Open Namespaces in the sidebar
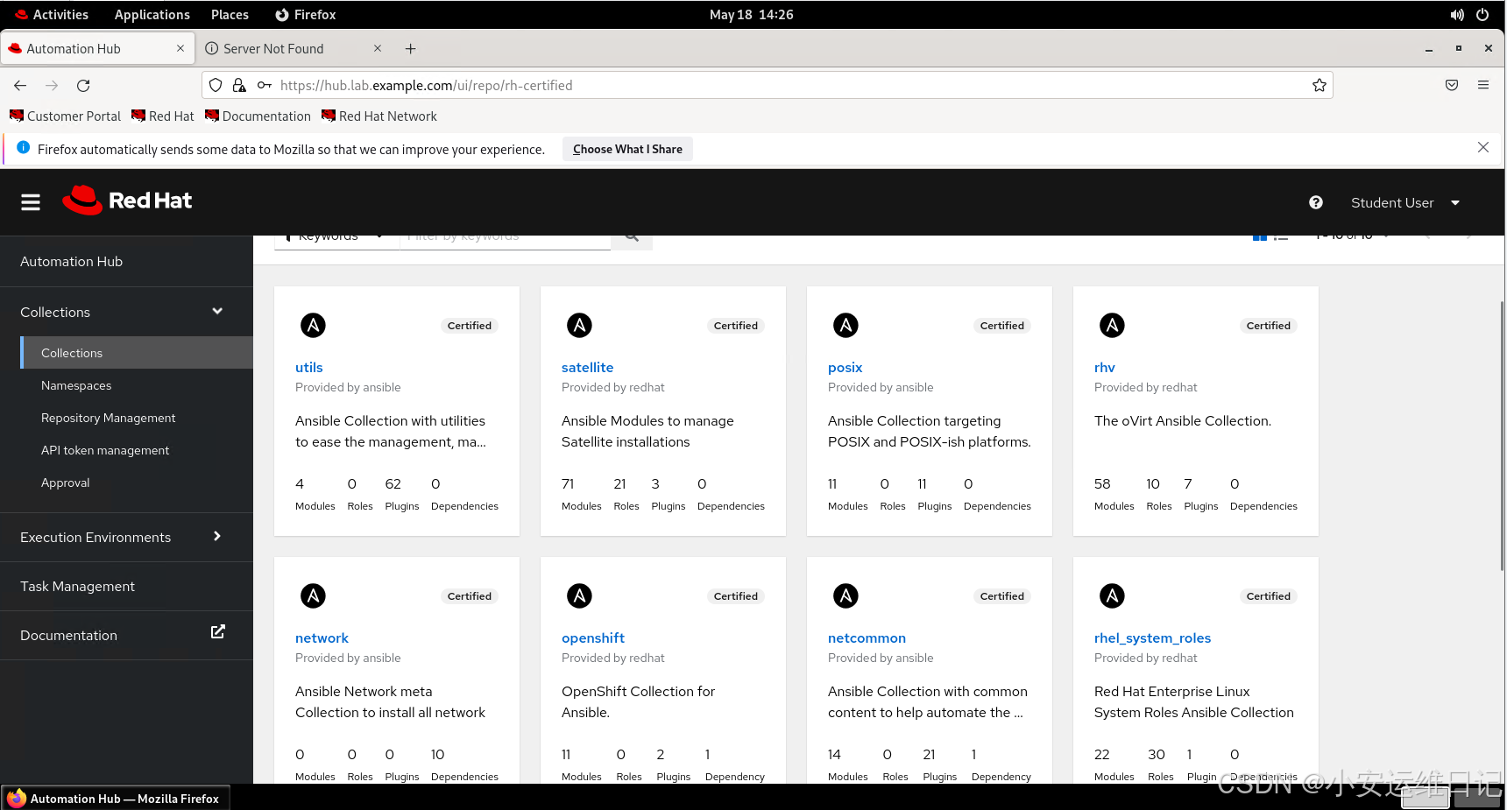This screenshot has height=810, width=1507. pyautogui.click(x=76, y=385)
